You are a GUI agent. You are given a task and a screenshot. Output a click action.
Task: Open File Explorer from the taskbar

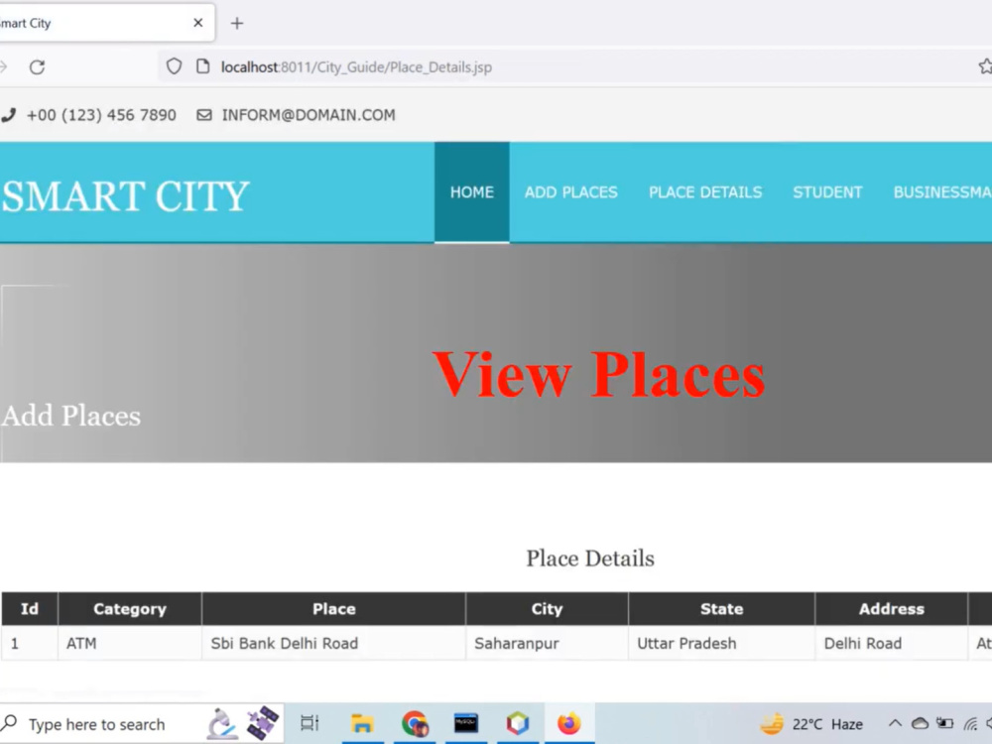pyautogui.click(x=362, y=723)
